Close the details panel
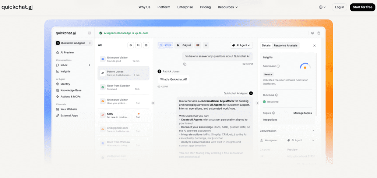Screen dimensions: 377x178 pyautogui.click(x=314, y=45)
